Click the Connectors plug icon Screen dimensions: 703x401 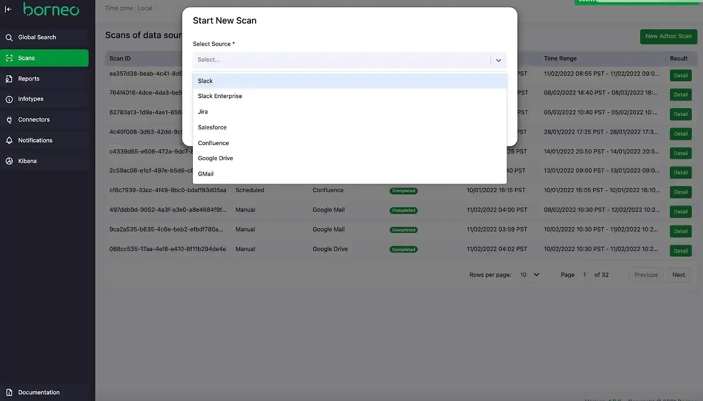[x=9, y=120]
